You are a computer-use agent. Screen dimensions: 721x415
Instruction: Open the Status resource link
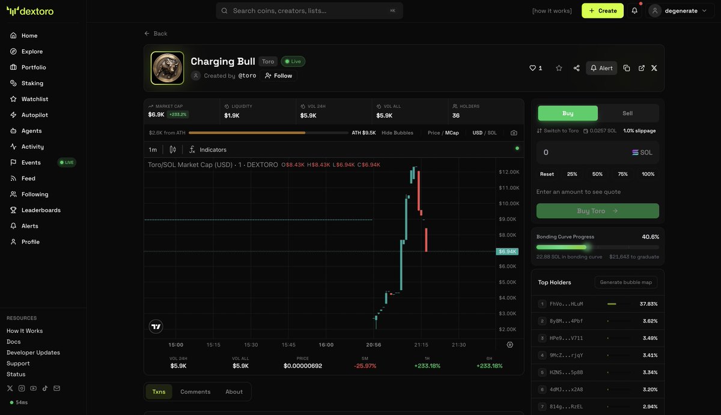[16, 374]
